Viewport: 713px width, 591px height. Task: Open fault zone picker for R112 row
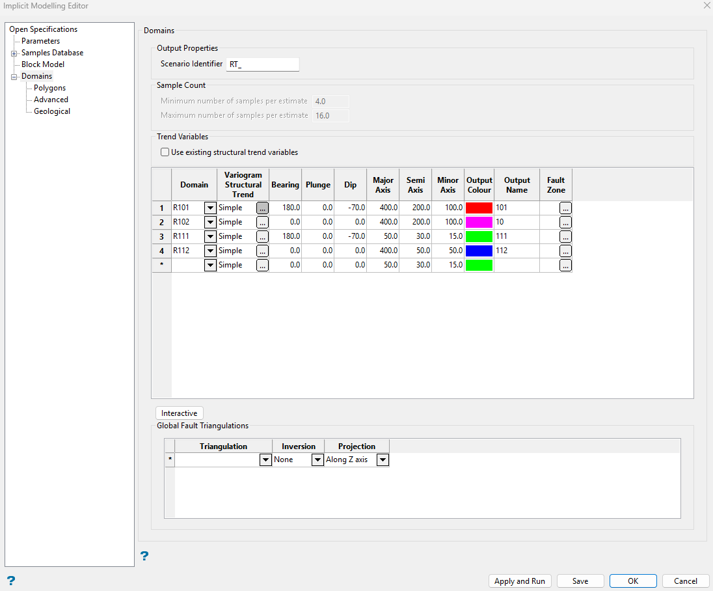tap(565, 251)
